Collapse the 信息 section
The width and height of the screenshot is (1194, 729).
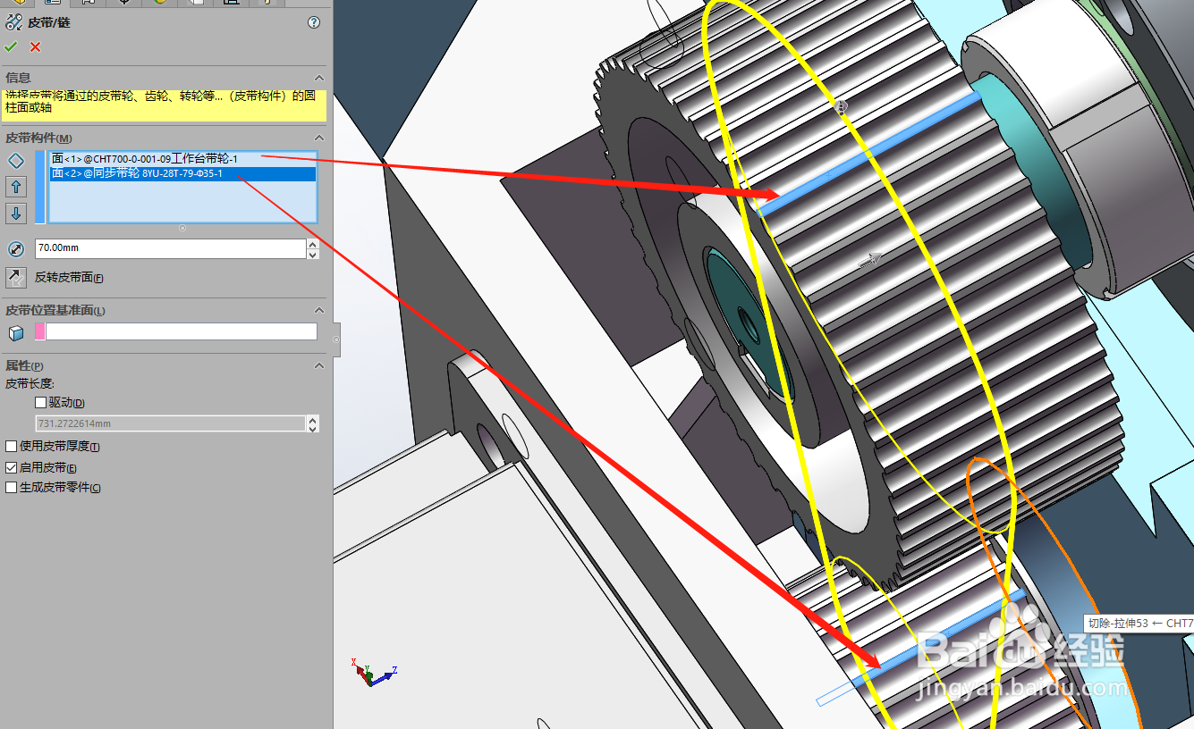point(318,78)
